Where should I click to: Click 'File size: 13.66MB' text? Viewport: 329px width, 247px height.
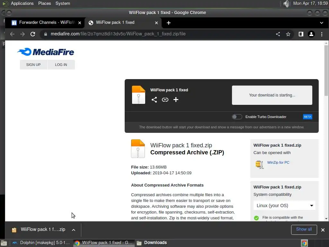point(149,167)
